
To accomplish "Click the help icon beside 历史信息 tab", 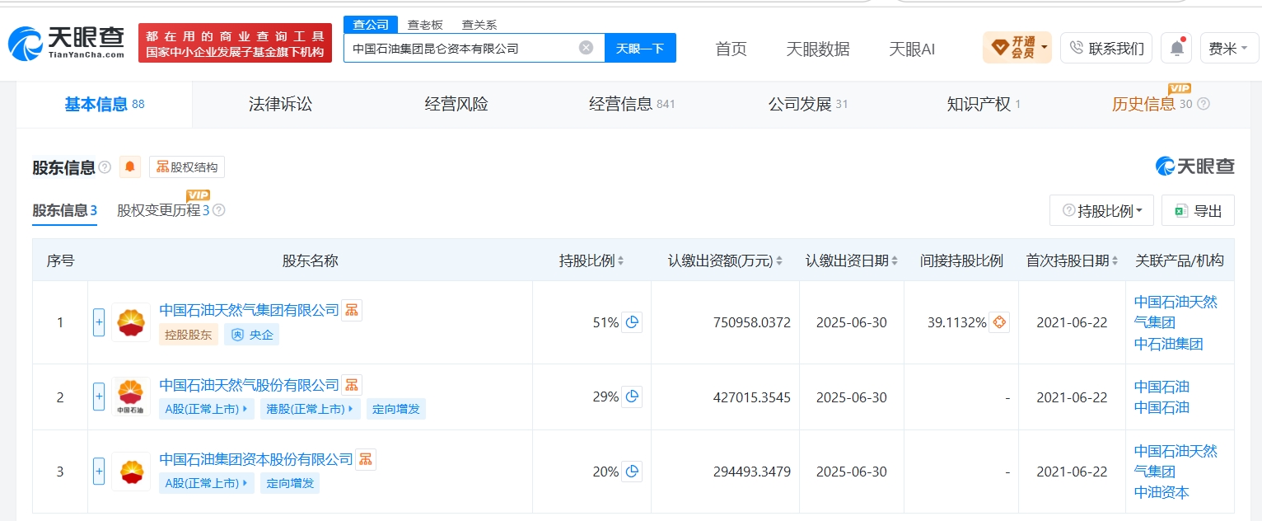I will click(x=1204, y=104).
